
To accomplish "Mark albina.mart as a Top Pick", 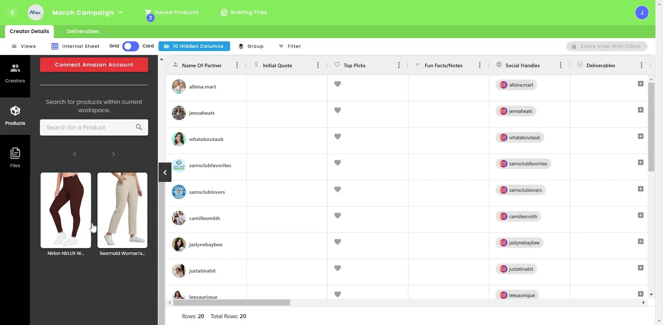I will [x=337, y=84].
